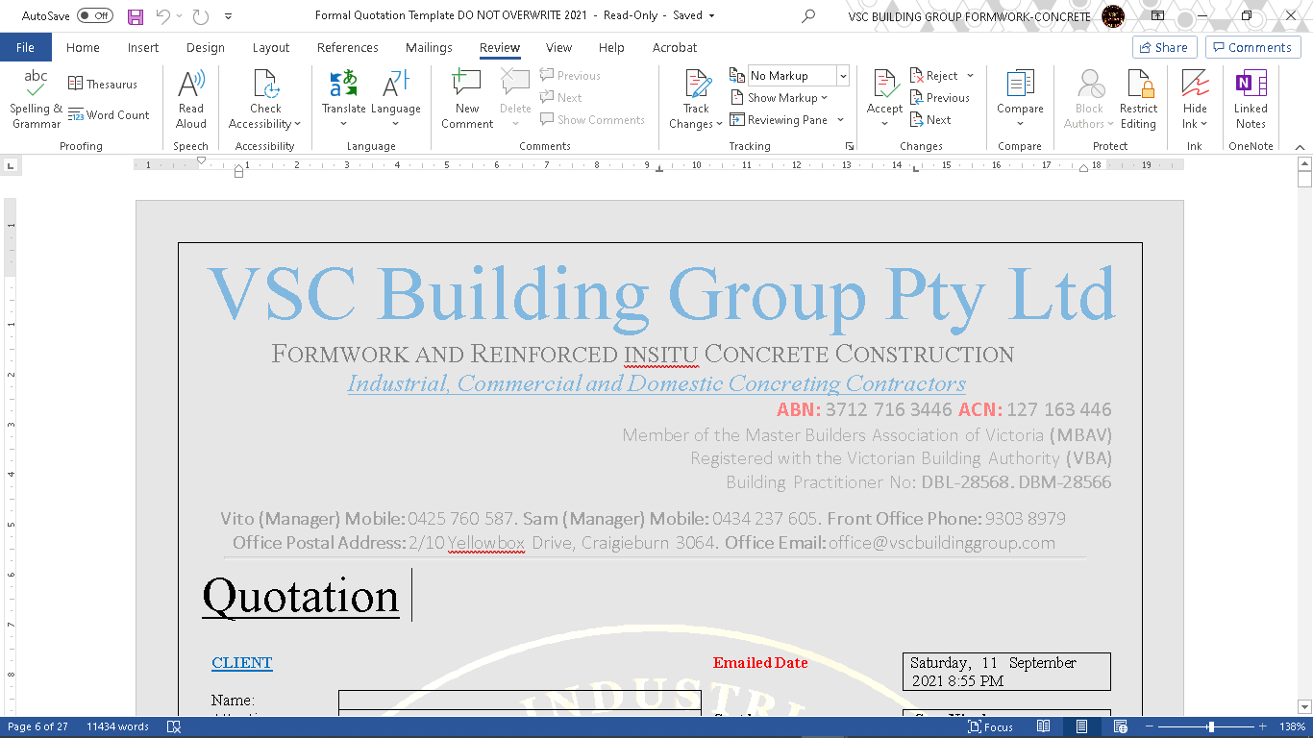Click the ruler tab selector
This screenshot has width=1313, height=738.
click(x=11, y=165)
